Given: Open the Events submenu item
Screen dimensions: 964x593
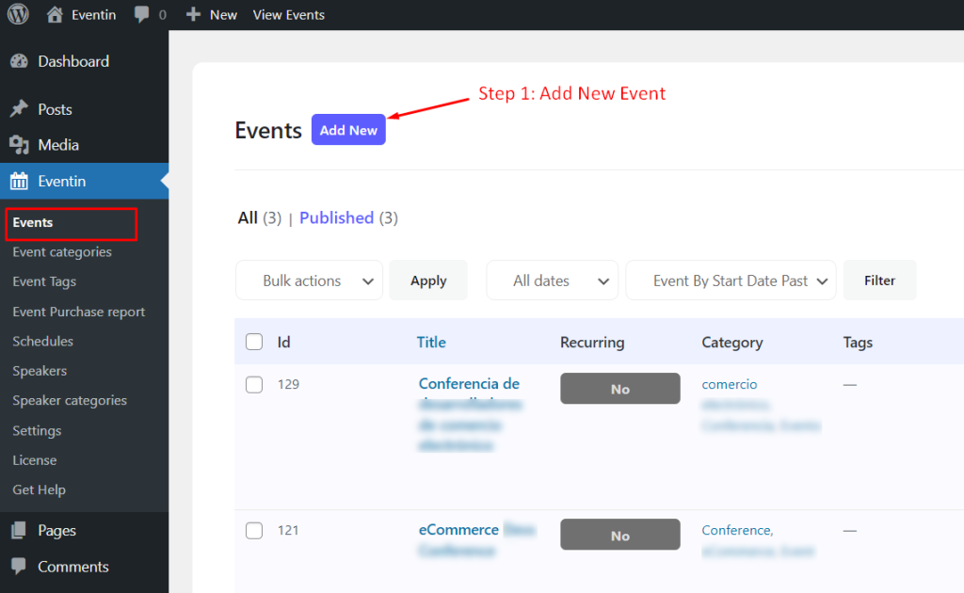Looking at the screenshot, I should [33, 222].
